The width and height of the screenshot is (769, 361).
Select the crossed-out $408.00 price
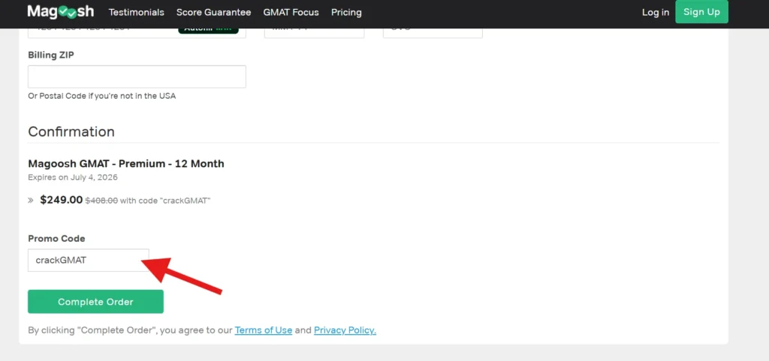coord(101,200)
